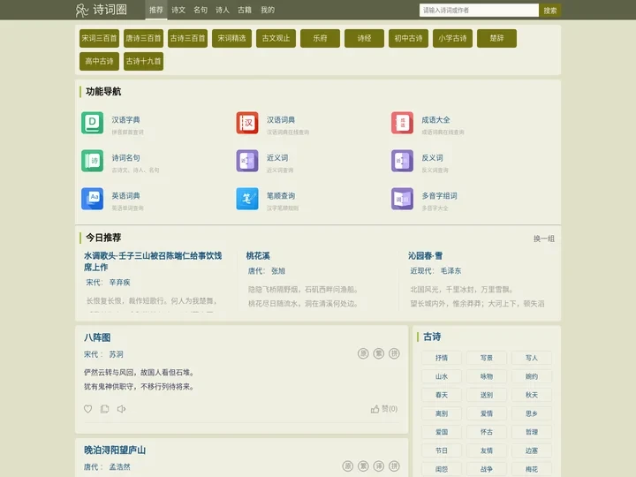Click the 搜索 search button
Viewport: 636px width, 477px height.
(x=550, y=10)
